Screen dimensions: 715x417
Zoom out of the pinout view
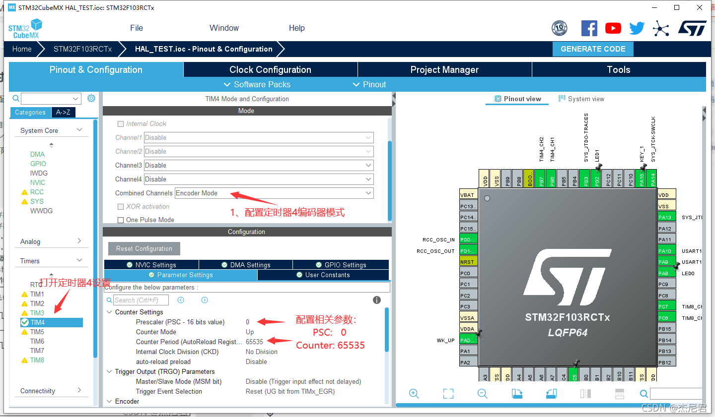pos(482,394)
